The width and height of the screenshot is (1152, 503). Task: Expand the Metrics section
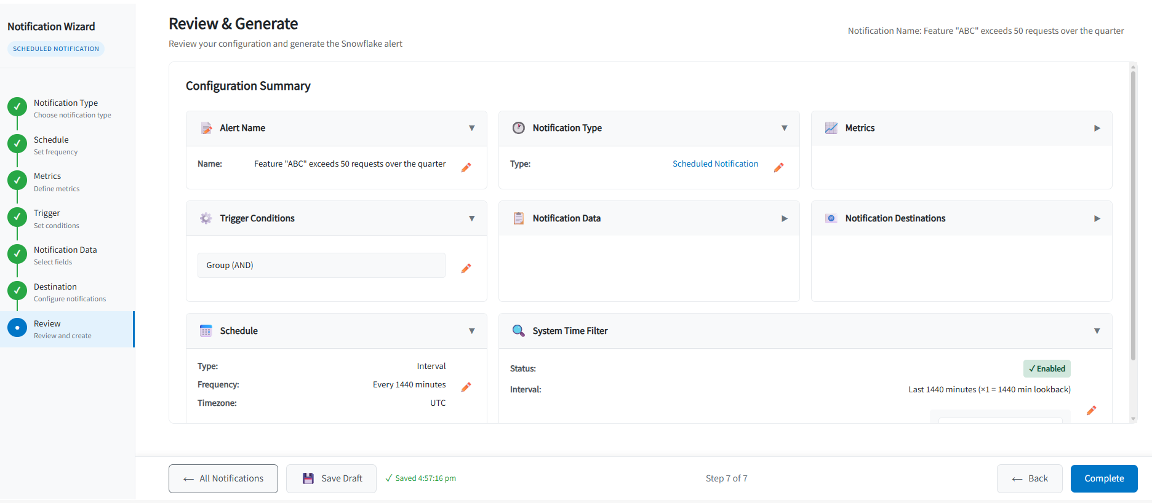[1097, 128]
